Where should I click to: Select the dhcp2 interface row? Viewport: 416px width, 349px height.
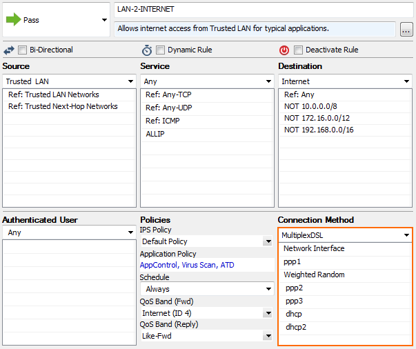pyautogui.click(x=345, y=327)
